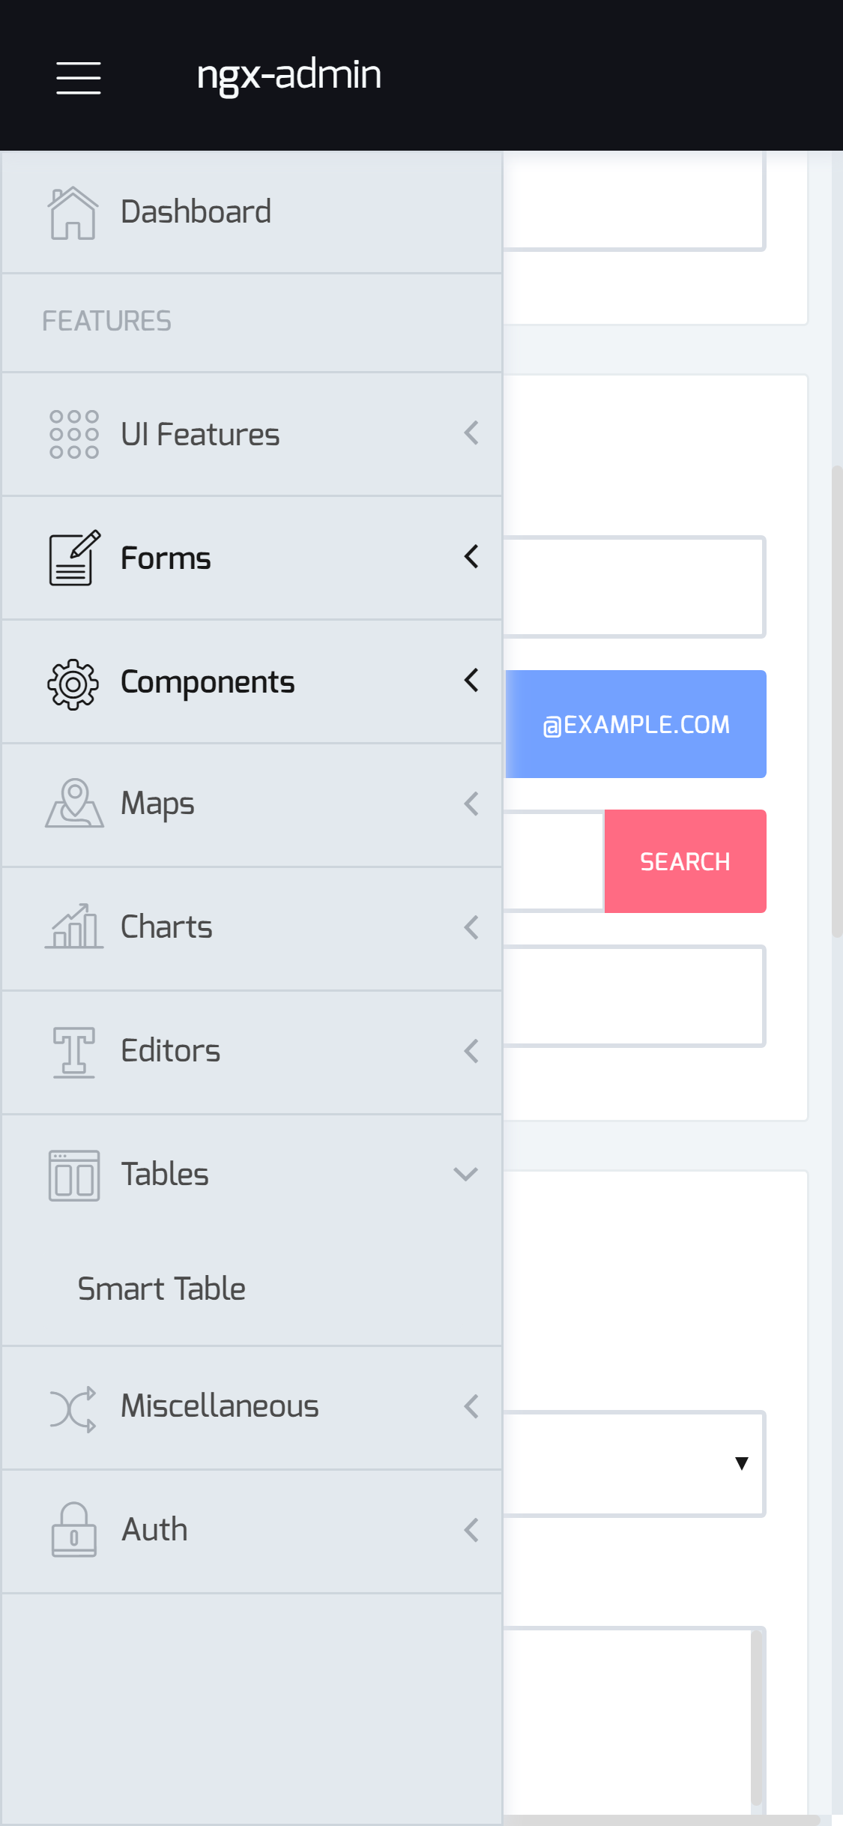
Task: Select the Maps location pin icon
Action: 73,803
